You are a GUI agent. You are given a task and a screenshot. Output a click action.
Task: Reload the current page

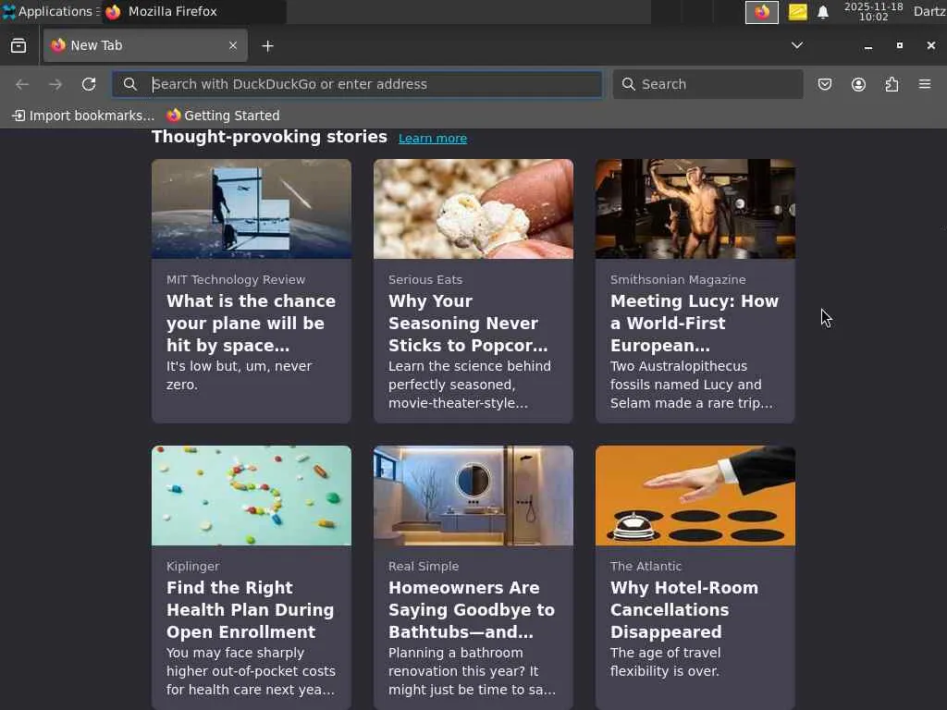pyautogui.click(x=89, y=84)
